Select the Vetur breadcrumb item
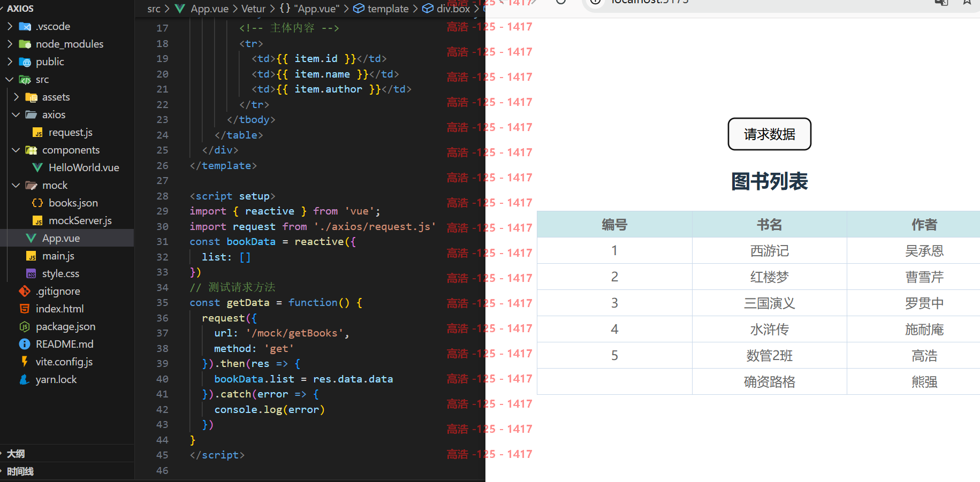 click(x=254, y=9)
